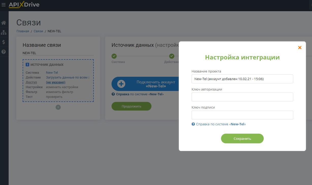Image resolution: width=312 pixels, height=185 pixels.
Task: Click the 'ИСТОЧНИК ДАННЫХ' block header
Action: tap(47, 65)
